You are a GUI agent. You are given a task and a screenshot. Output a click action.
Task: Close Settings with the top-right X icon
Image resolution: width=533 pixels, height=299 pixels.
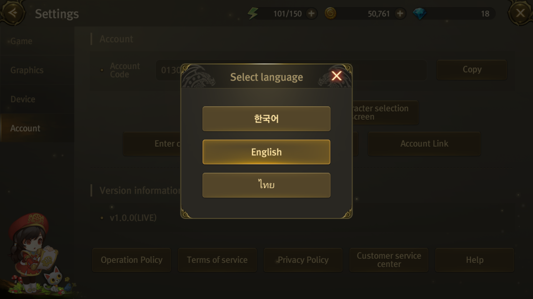(520, 13)
